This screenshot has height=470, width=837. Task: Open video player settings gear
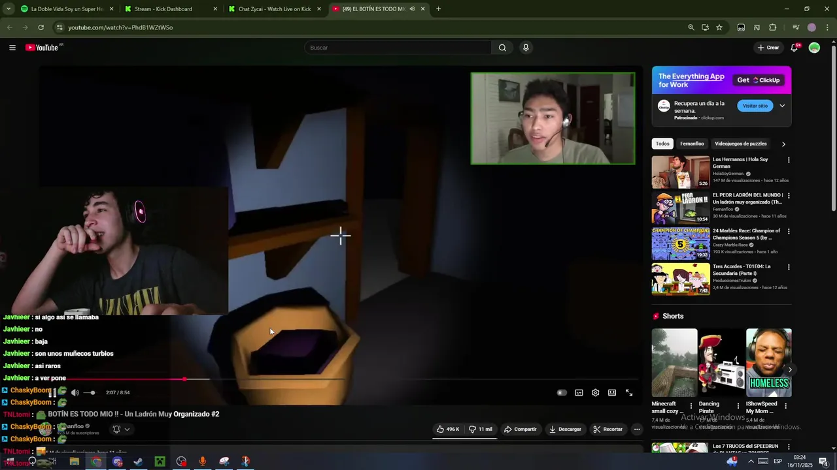click(595, 392)
